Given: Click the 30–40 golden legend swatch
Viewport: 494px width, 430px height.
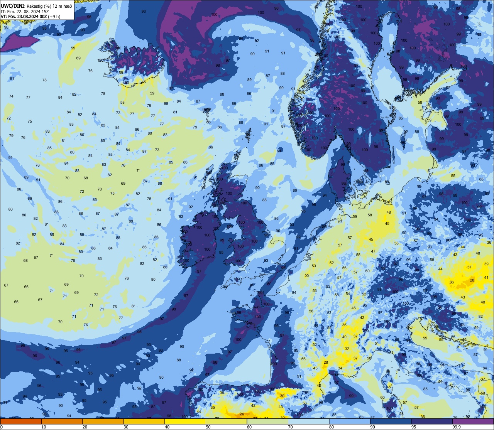Looking at the screenshot, I should point(144,422).
